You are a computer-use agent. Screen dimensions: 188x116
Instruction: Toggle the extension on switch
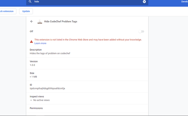pos(141,31)
